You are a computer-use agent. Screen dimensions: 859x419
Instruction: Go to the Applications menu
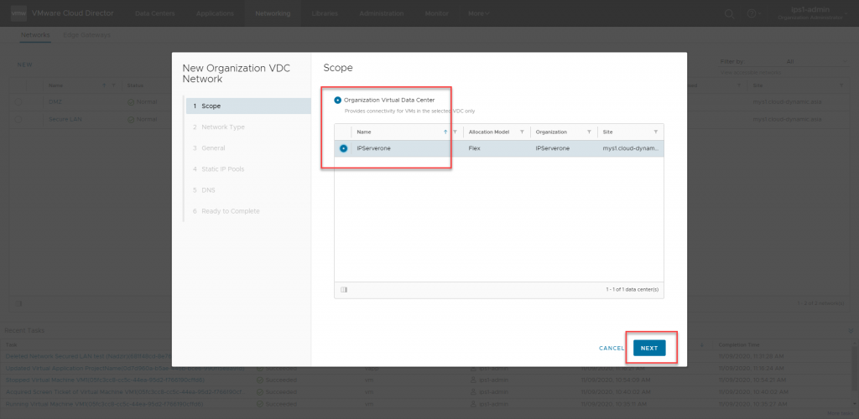pos(215,13)
